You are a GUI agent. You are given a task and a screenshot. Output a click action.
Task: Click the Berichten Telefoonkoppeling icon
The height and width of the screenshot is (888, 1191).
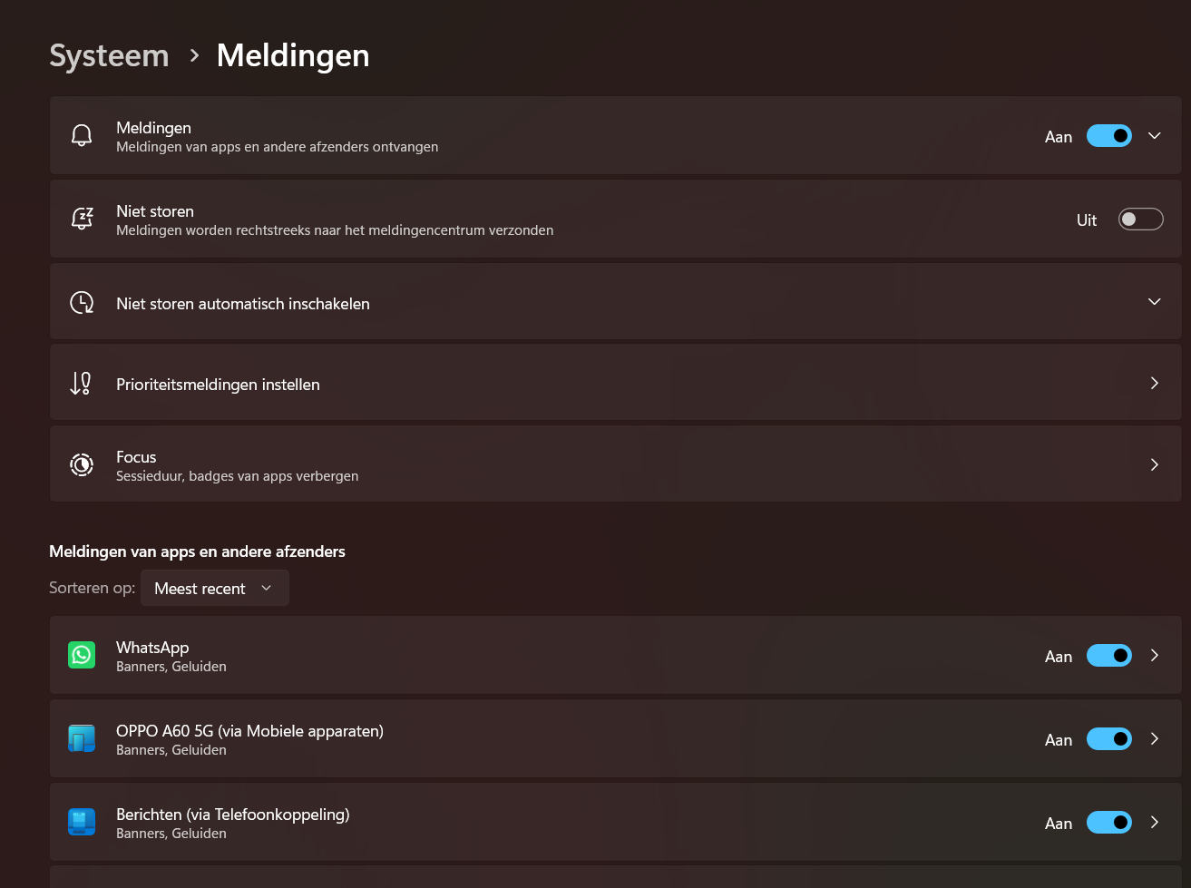82,822
